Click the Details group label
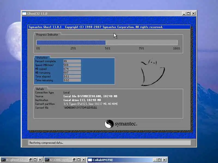 (40, 89)
